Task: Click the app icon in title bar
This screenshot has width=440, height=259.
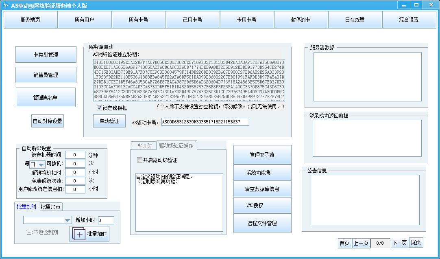Action: click(x=6, y=5)
